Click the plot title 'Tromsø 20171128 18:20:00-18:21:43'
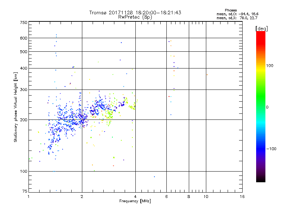This screenshot has width=285, height=214. pos(135,12)
